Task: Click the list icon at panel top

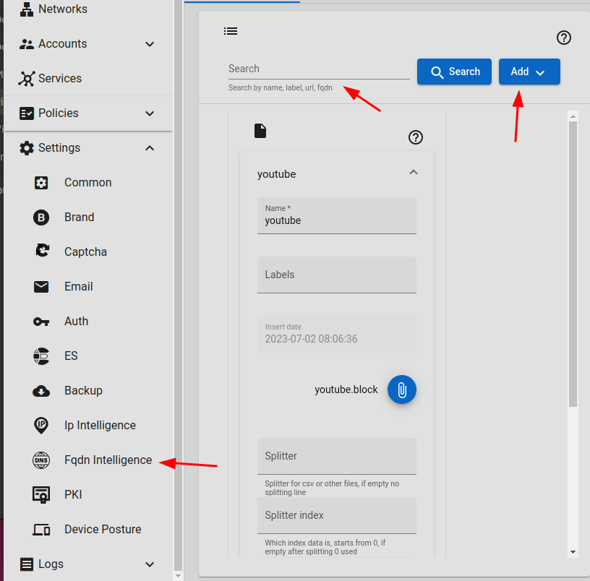Action: 230,31
